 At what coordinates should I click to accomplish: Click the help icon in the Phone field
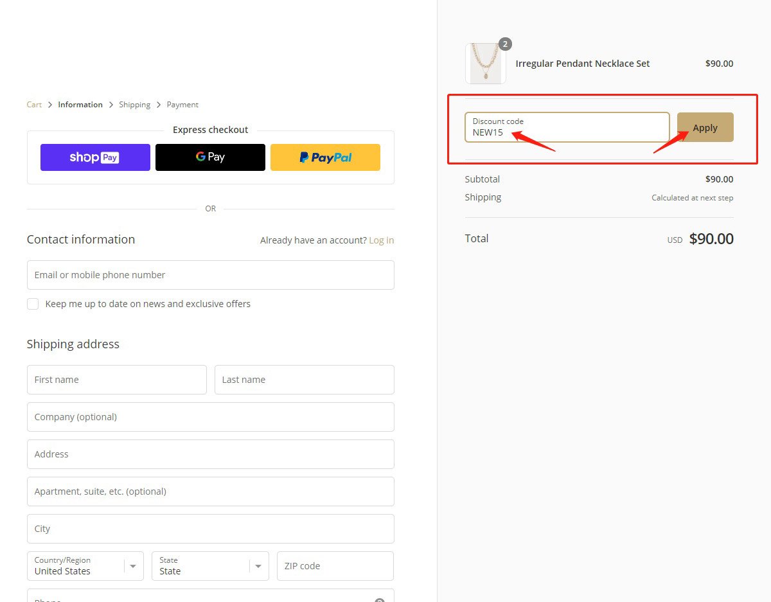click(x=379, y=599)
